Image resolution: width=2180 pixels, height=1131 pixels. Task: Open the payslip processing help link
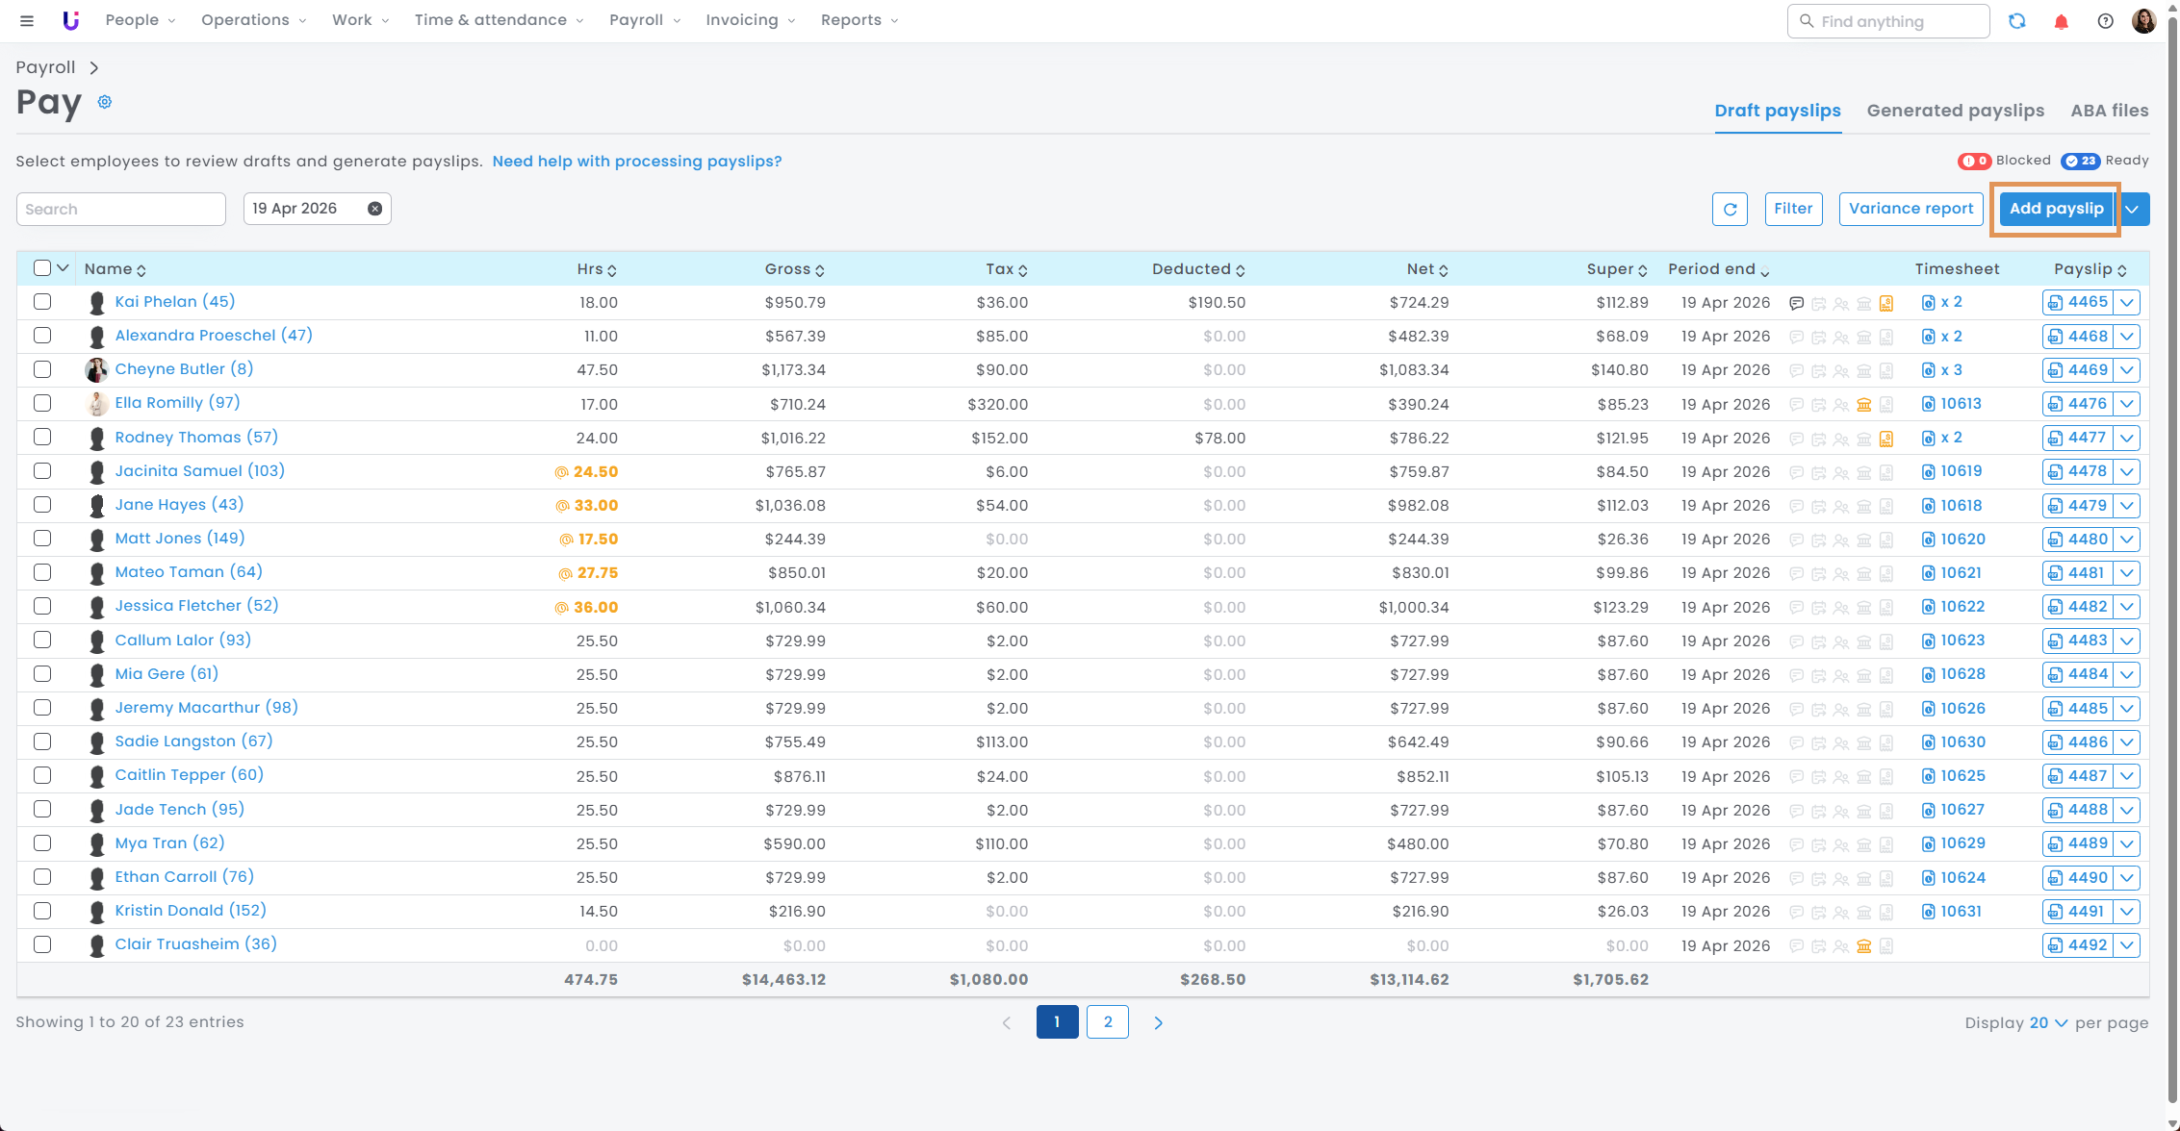point(636,162)
